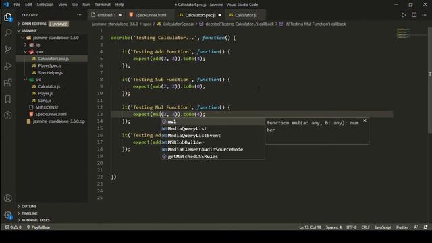Click the notifications bell in status bar

(x=426, y=227)
